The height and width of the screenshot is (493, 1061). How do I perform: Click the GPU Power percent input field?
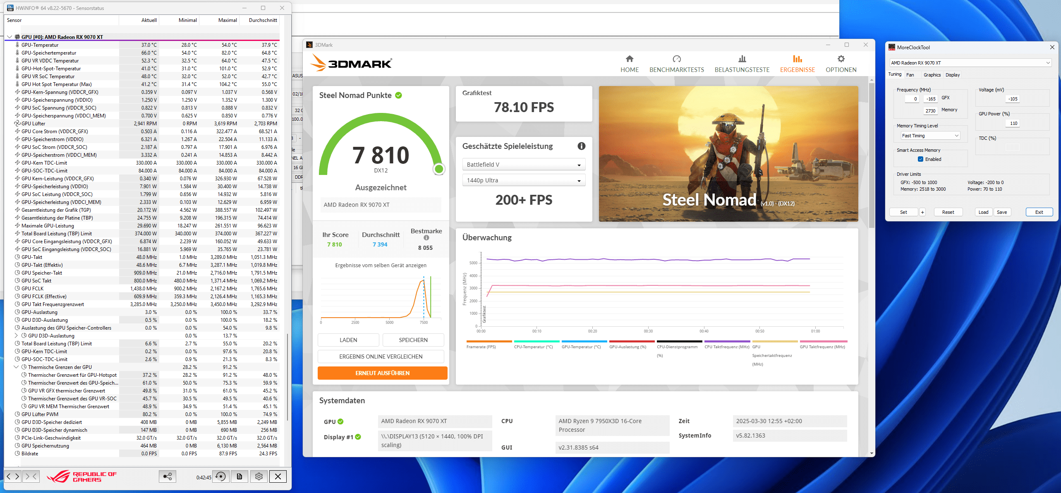pyautogui.click(x=1013, y=123)
